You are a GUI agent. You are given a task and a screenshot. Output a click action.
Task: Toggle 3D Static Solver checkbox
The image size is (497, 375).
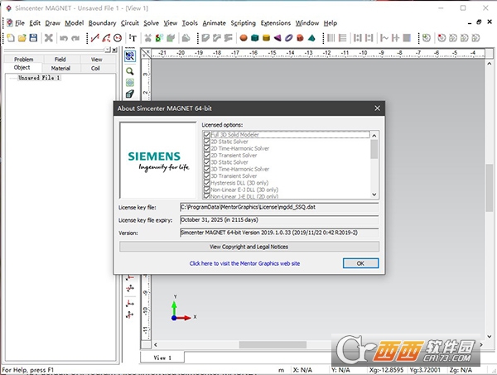coord(207,162)
